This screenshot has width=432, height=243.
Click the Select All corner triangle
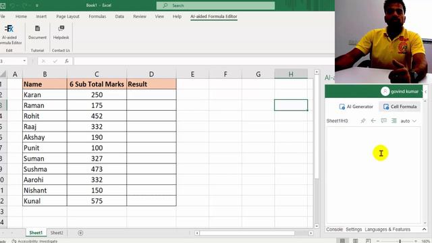(3, 74)
